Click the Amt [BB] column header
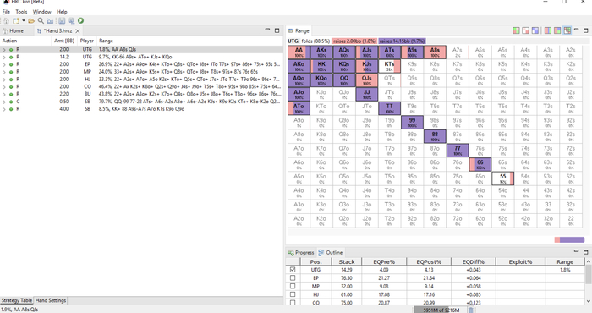This screenshot has height=313, width=592. pyautogui.click(x=64, y=41)
